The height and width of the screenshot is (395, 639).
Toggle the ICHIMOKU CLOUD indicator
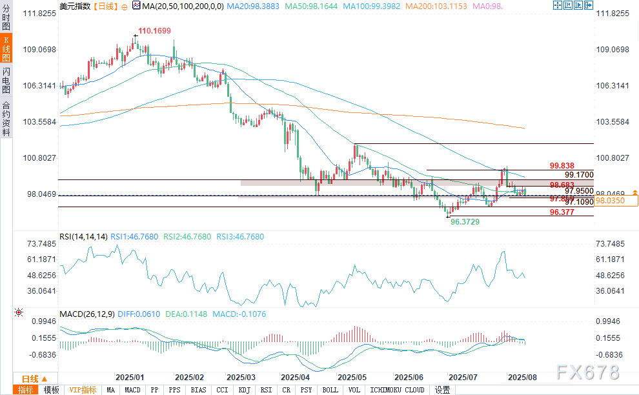[x=398, y=390]
